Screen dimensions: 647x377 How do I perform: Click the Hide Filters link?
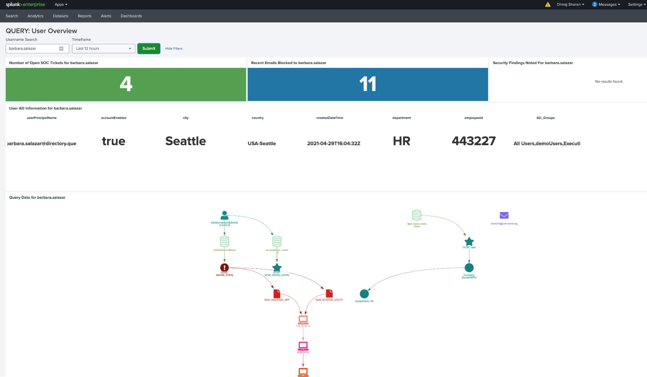(x=173, y=48)
